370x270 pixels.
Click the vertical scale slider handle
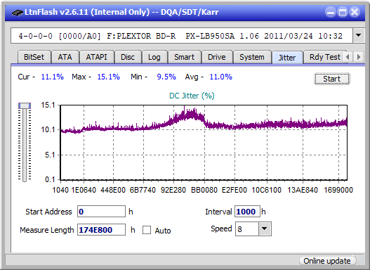(25, 105)
